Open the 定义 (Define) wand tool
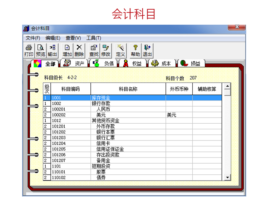 [x=121, y=51]
